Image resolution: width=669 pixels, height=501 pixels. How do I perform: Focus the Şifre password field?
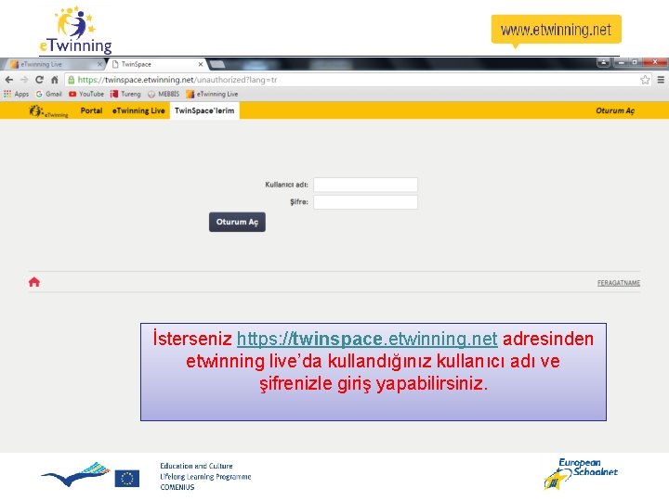click(x=366, y=202)
